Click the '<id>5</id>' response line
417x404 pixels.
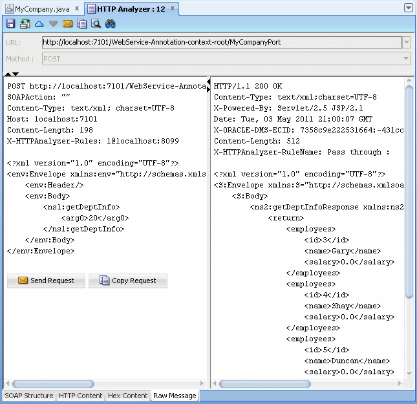click(x=326, y=350)
